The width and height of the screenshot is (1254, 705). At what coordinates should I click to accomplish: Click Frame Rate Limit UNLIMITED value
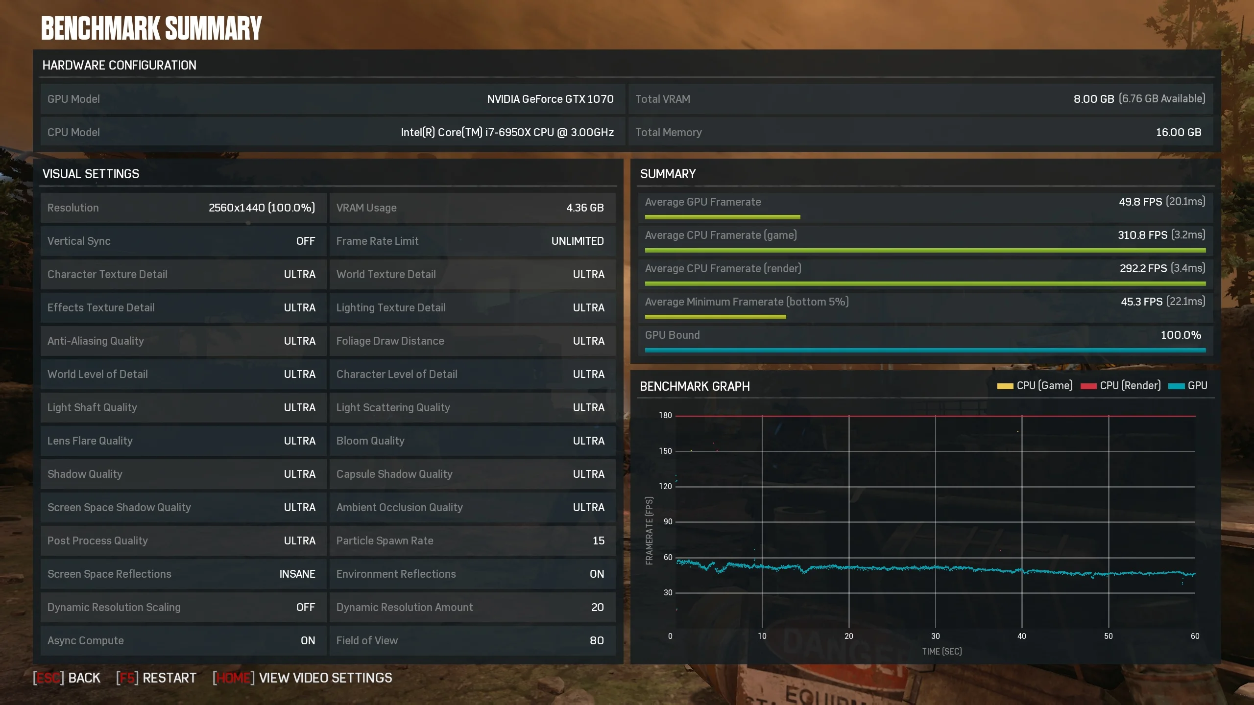[x=578, y=241]
